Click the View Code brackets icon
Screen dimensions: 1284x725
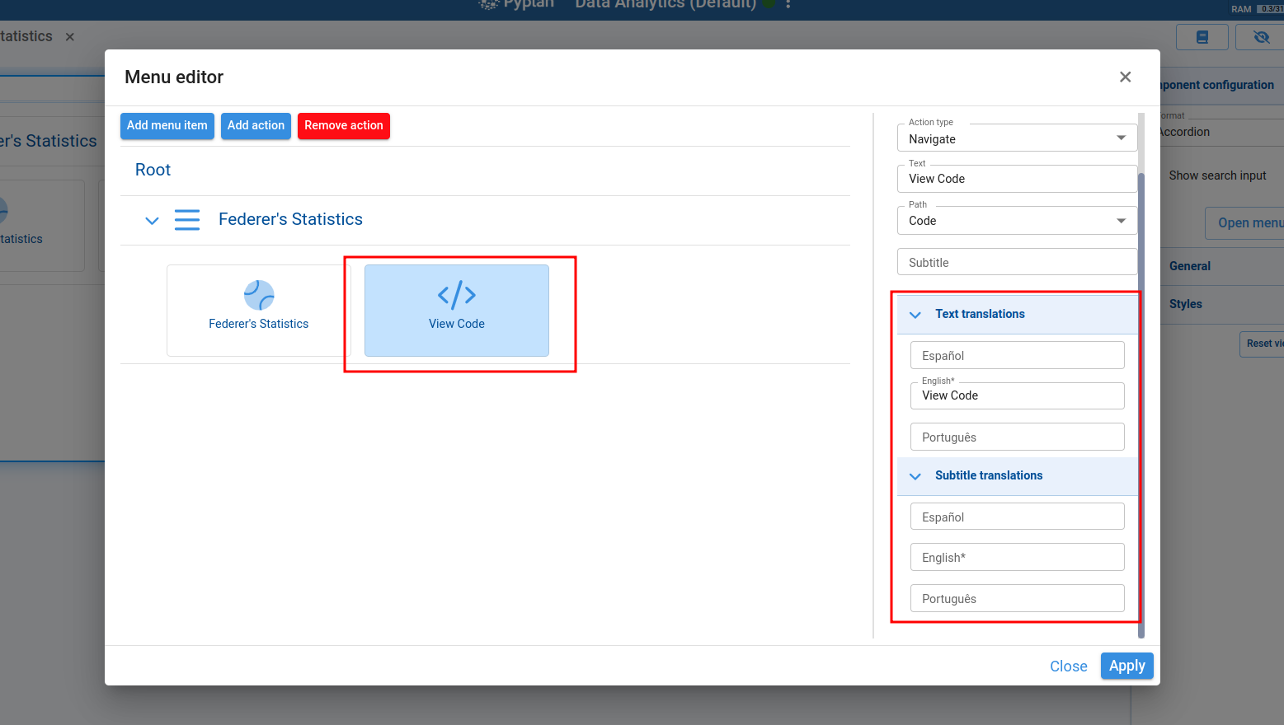(456, 295)
